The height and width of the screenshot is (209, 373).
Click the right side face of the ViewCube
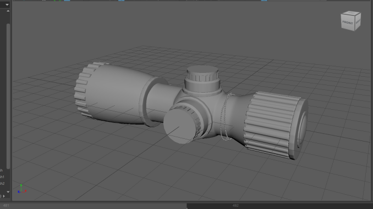tap(358, 22)
